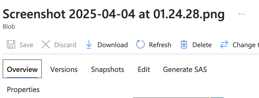Click the X Discard icon
The width and height of the screenshot is (259, 98).
pos(46,45)
